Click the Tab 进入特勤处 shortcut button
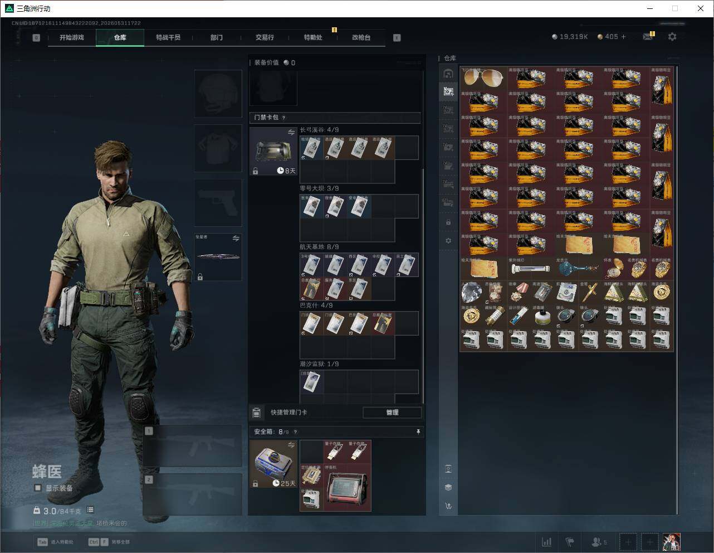Screen dimensions: 714x553 (x=55, y=542)
